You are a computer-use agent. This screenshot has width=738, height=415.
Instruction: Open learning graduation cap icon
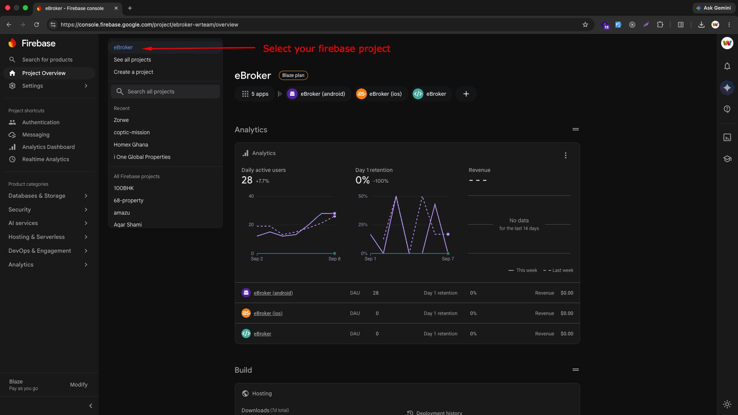pos(727,159)
